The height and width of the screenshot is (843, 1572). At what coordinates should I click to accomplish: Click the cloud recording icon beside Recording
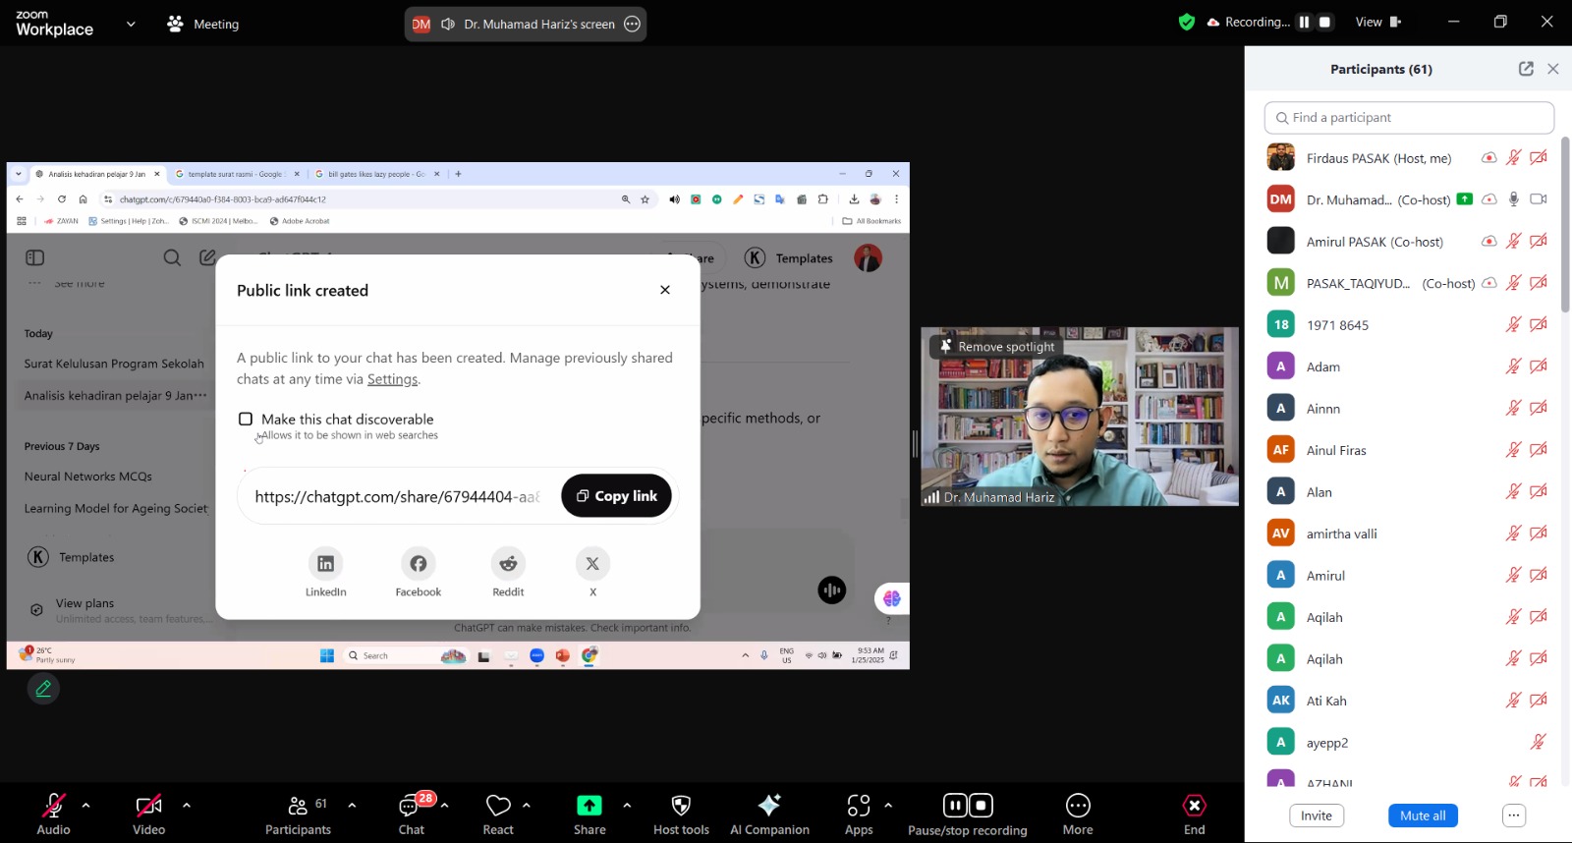(x=1213, y=22)
